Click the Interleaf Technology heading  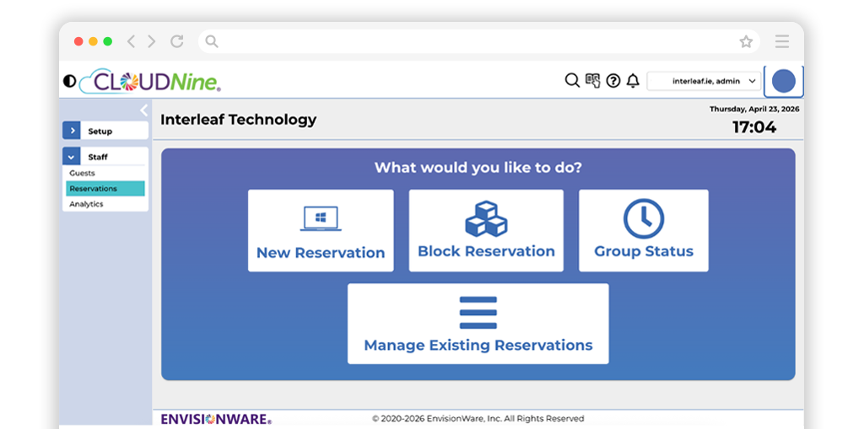239,120
